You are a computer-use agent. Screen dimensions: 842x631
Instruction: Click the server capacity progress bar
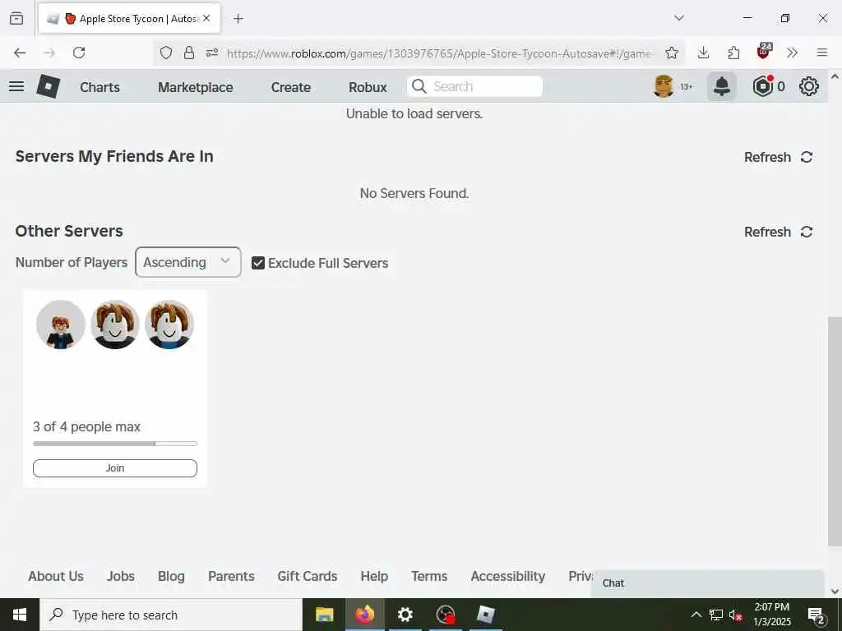point(115,444)
